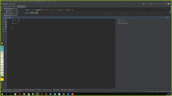The height and width of the screenshot is (96, 172).
Task: Open Telegram from the taskbar
Action: click(51, 94)
